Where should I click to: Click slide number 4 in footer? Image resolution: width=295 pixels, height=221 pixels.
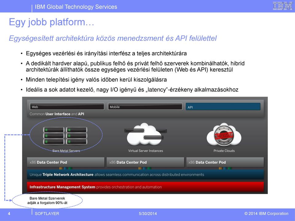[9, 214]
